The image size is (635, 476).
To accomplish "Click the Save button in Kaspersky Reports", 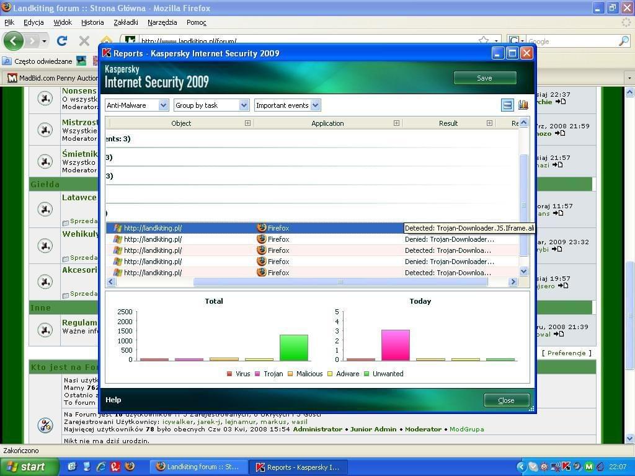I will tap(485, 78).
